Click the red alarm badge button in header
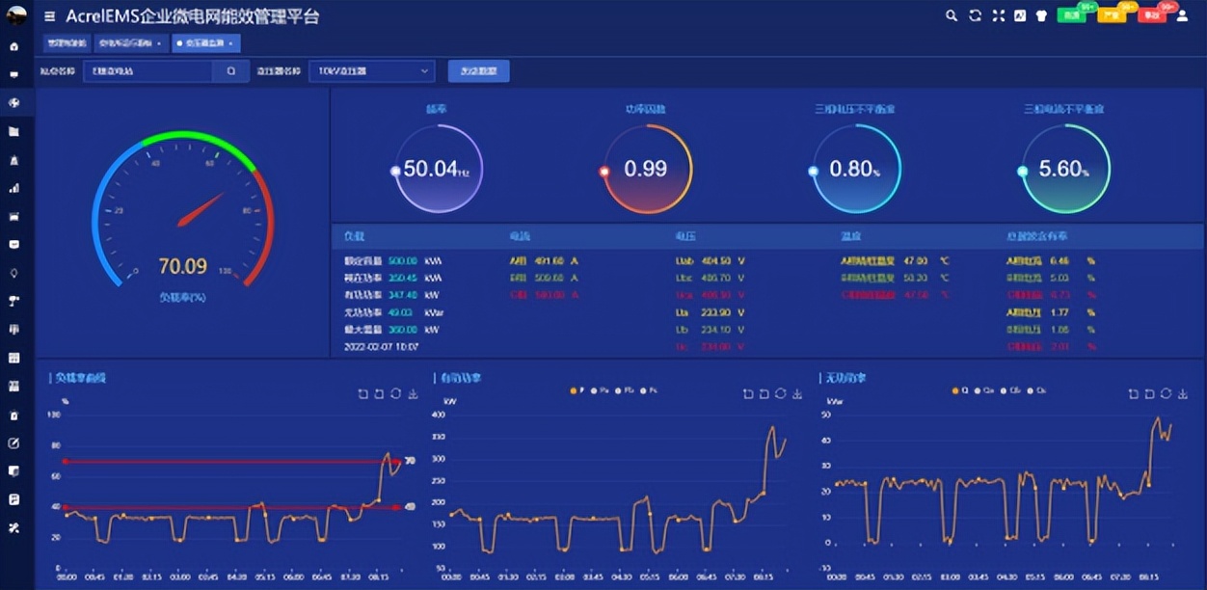 point(1151,15)
